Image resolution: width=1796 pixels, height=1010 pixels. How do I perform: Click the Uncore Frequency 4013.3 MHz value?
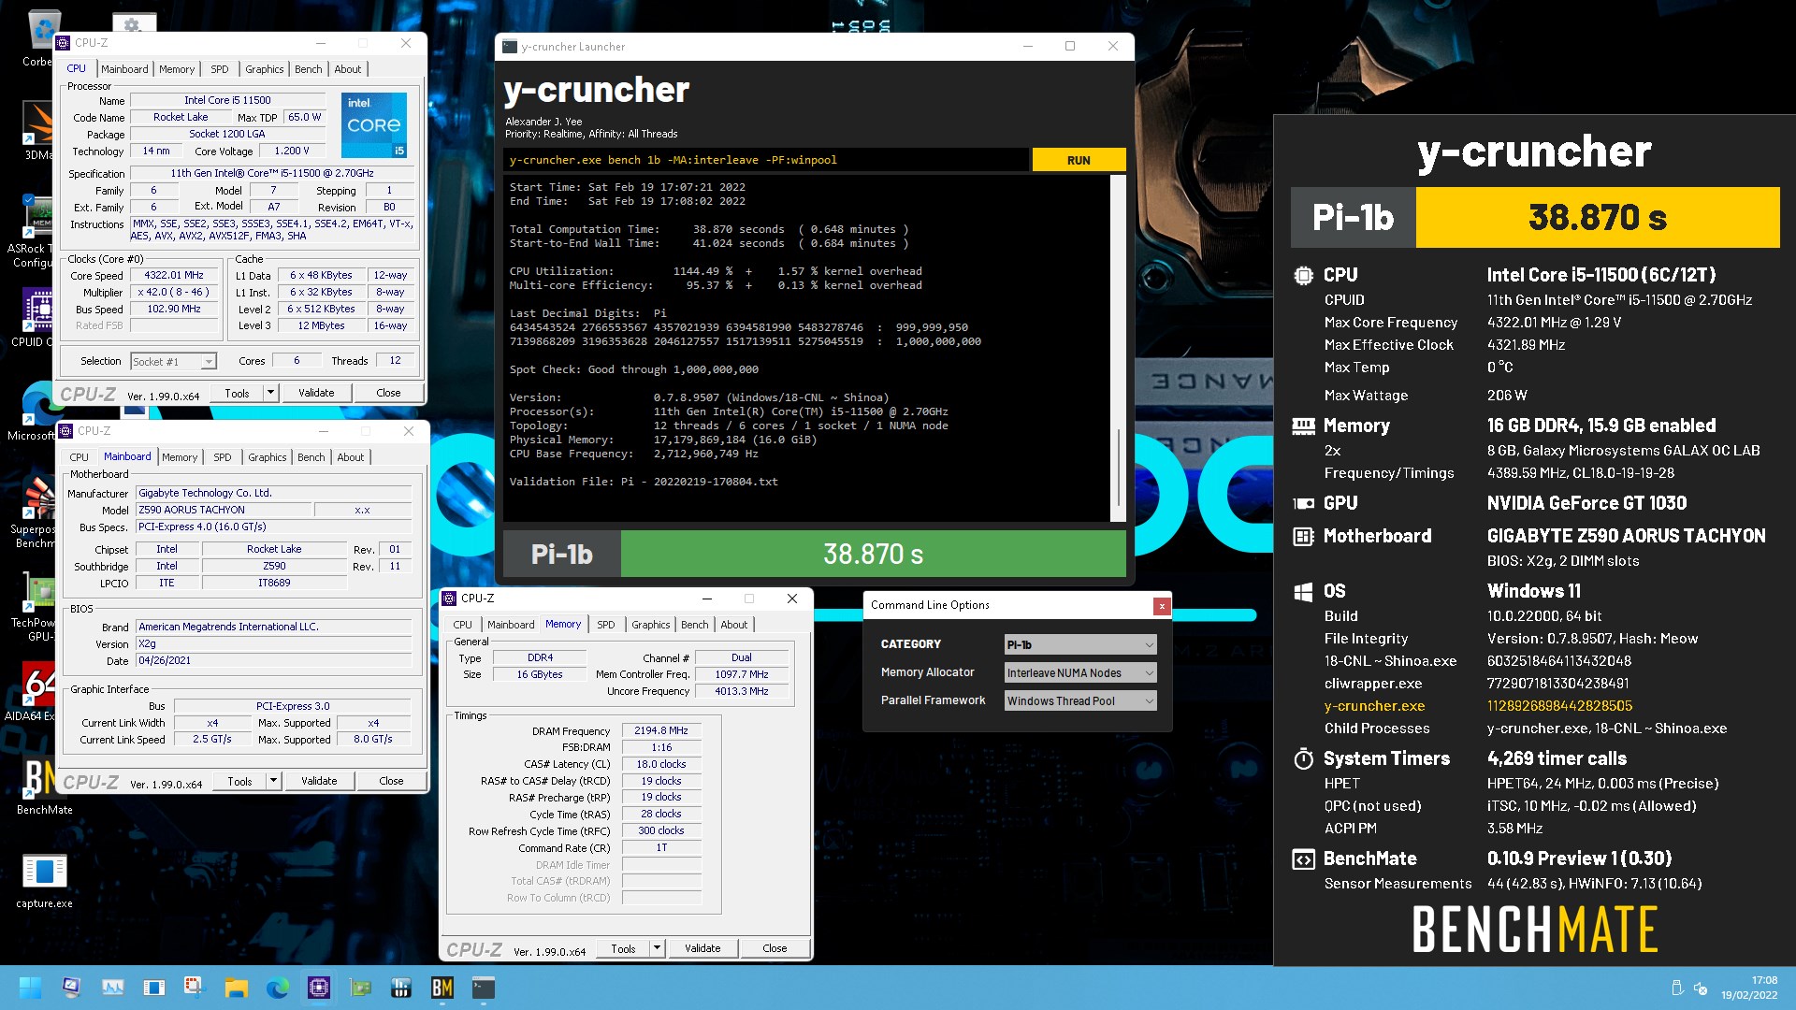click(x=742, y=691)
